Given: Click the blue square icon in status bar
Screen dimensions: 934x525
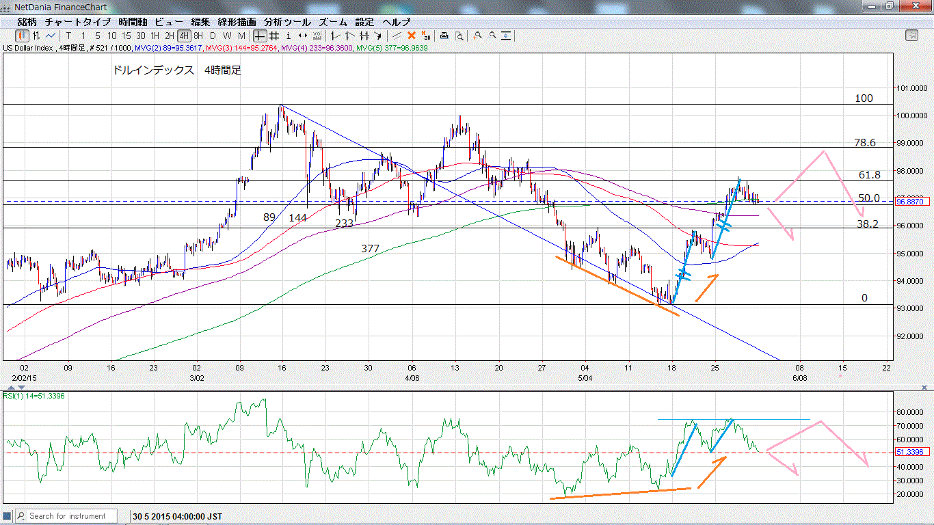Looking at the screenshot, I should [x=8, y=516].
